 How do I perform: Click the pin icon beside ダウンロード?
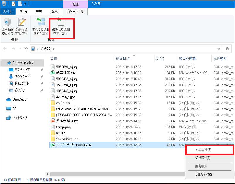pyautogui.click(x=42, y=77)
